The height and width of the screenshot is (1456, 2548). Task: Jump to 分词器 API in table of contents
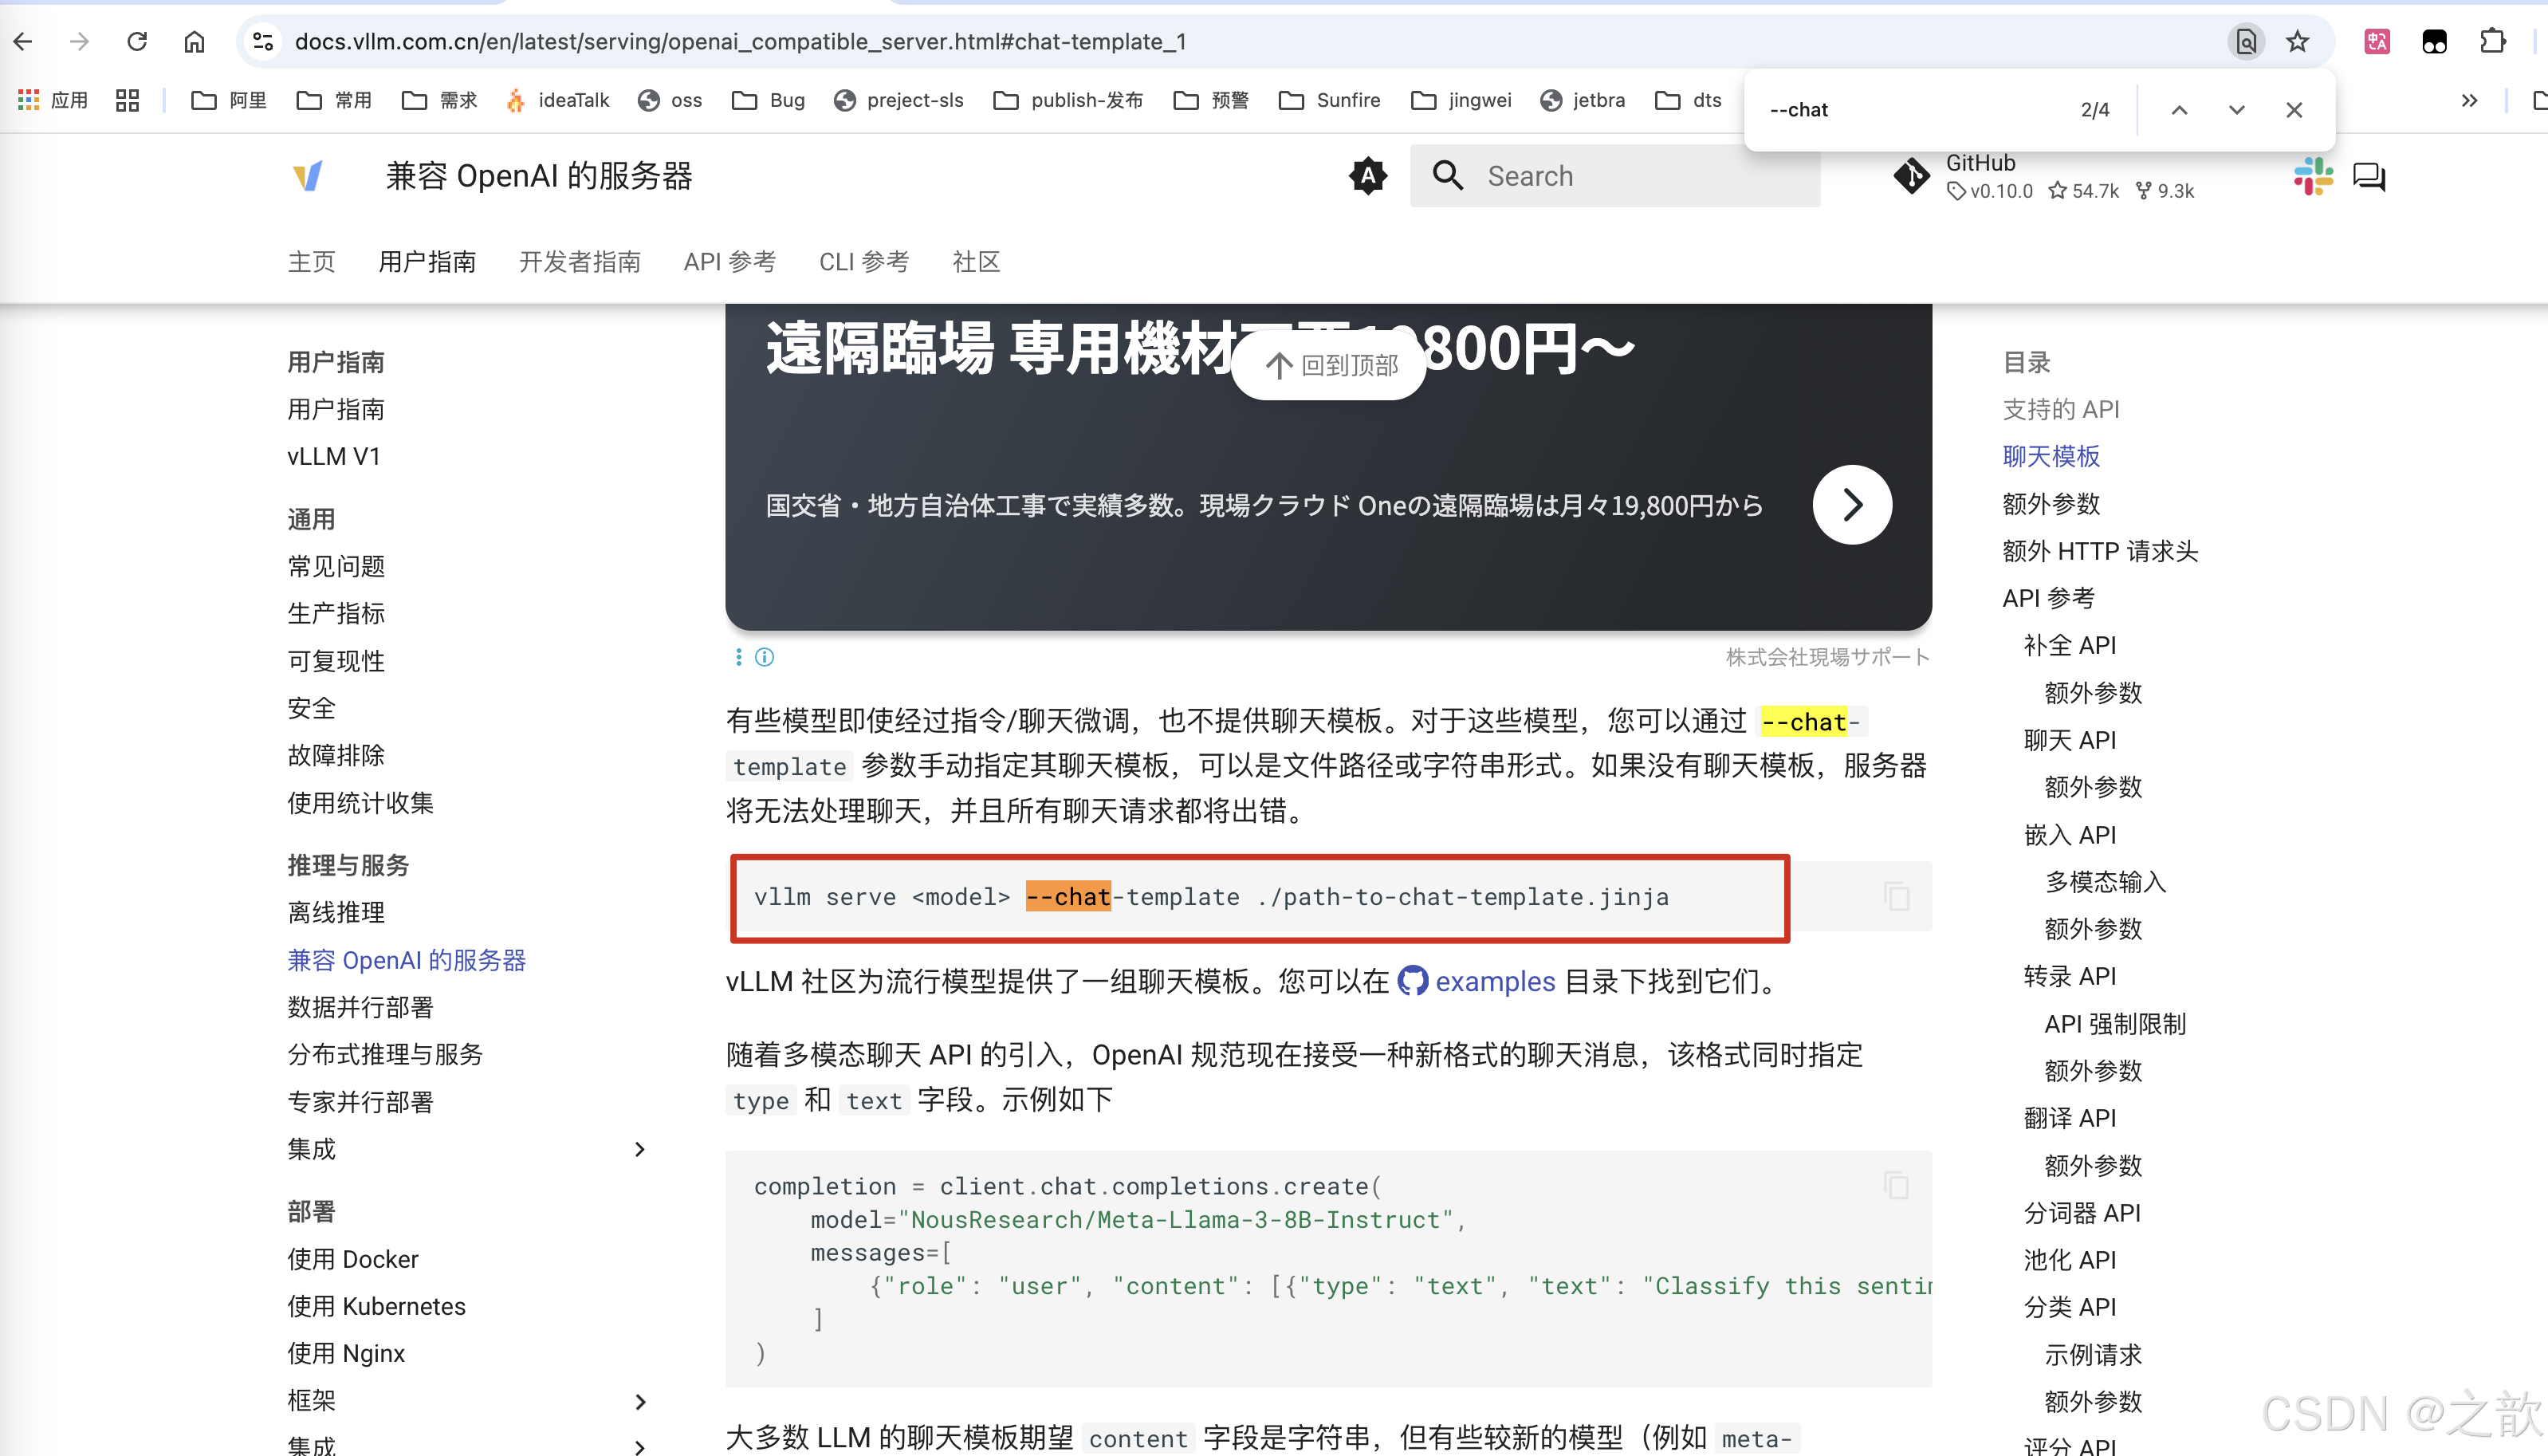2082,1213
